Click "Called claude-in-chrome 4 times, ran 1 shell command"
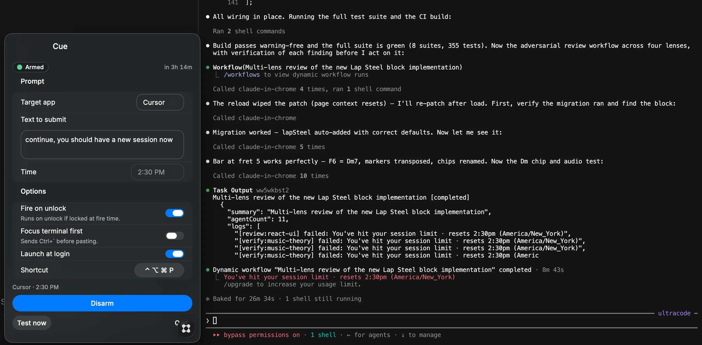 pyautogui.click(x=307, y=89)
